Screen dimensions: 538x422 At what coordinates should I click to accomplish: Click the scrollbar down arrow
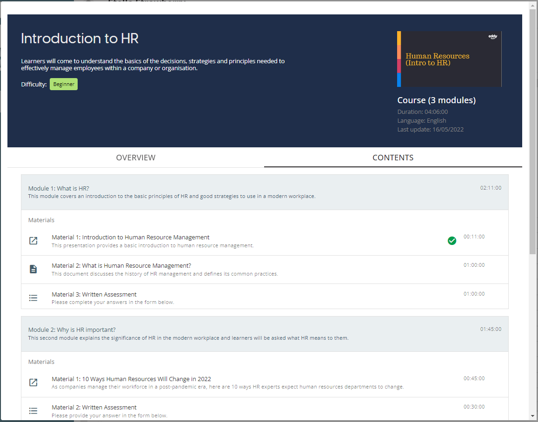[532, 416]
